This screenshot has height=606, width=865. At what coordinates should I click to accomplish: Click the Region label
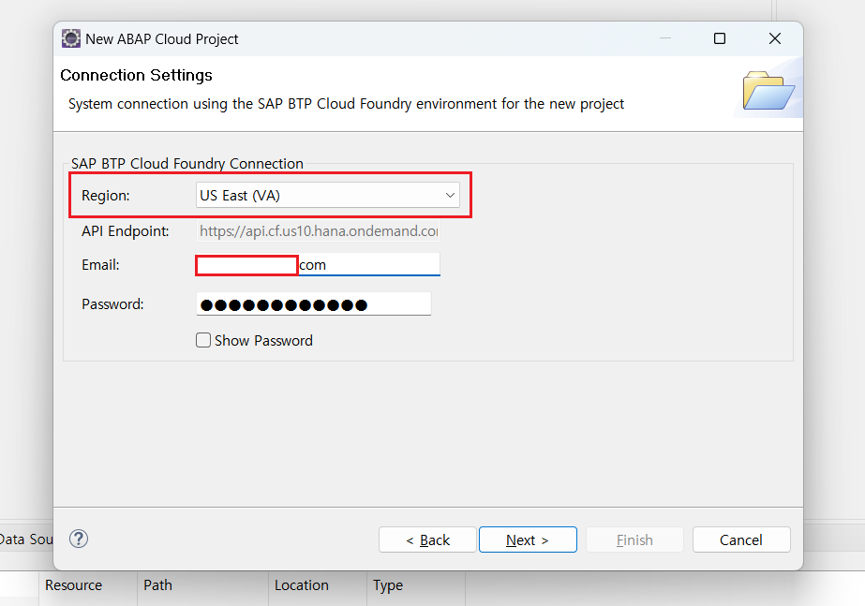point(105,196)
